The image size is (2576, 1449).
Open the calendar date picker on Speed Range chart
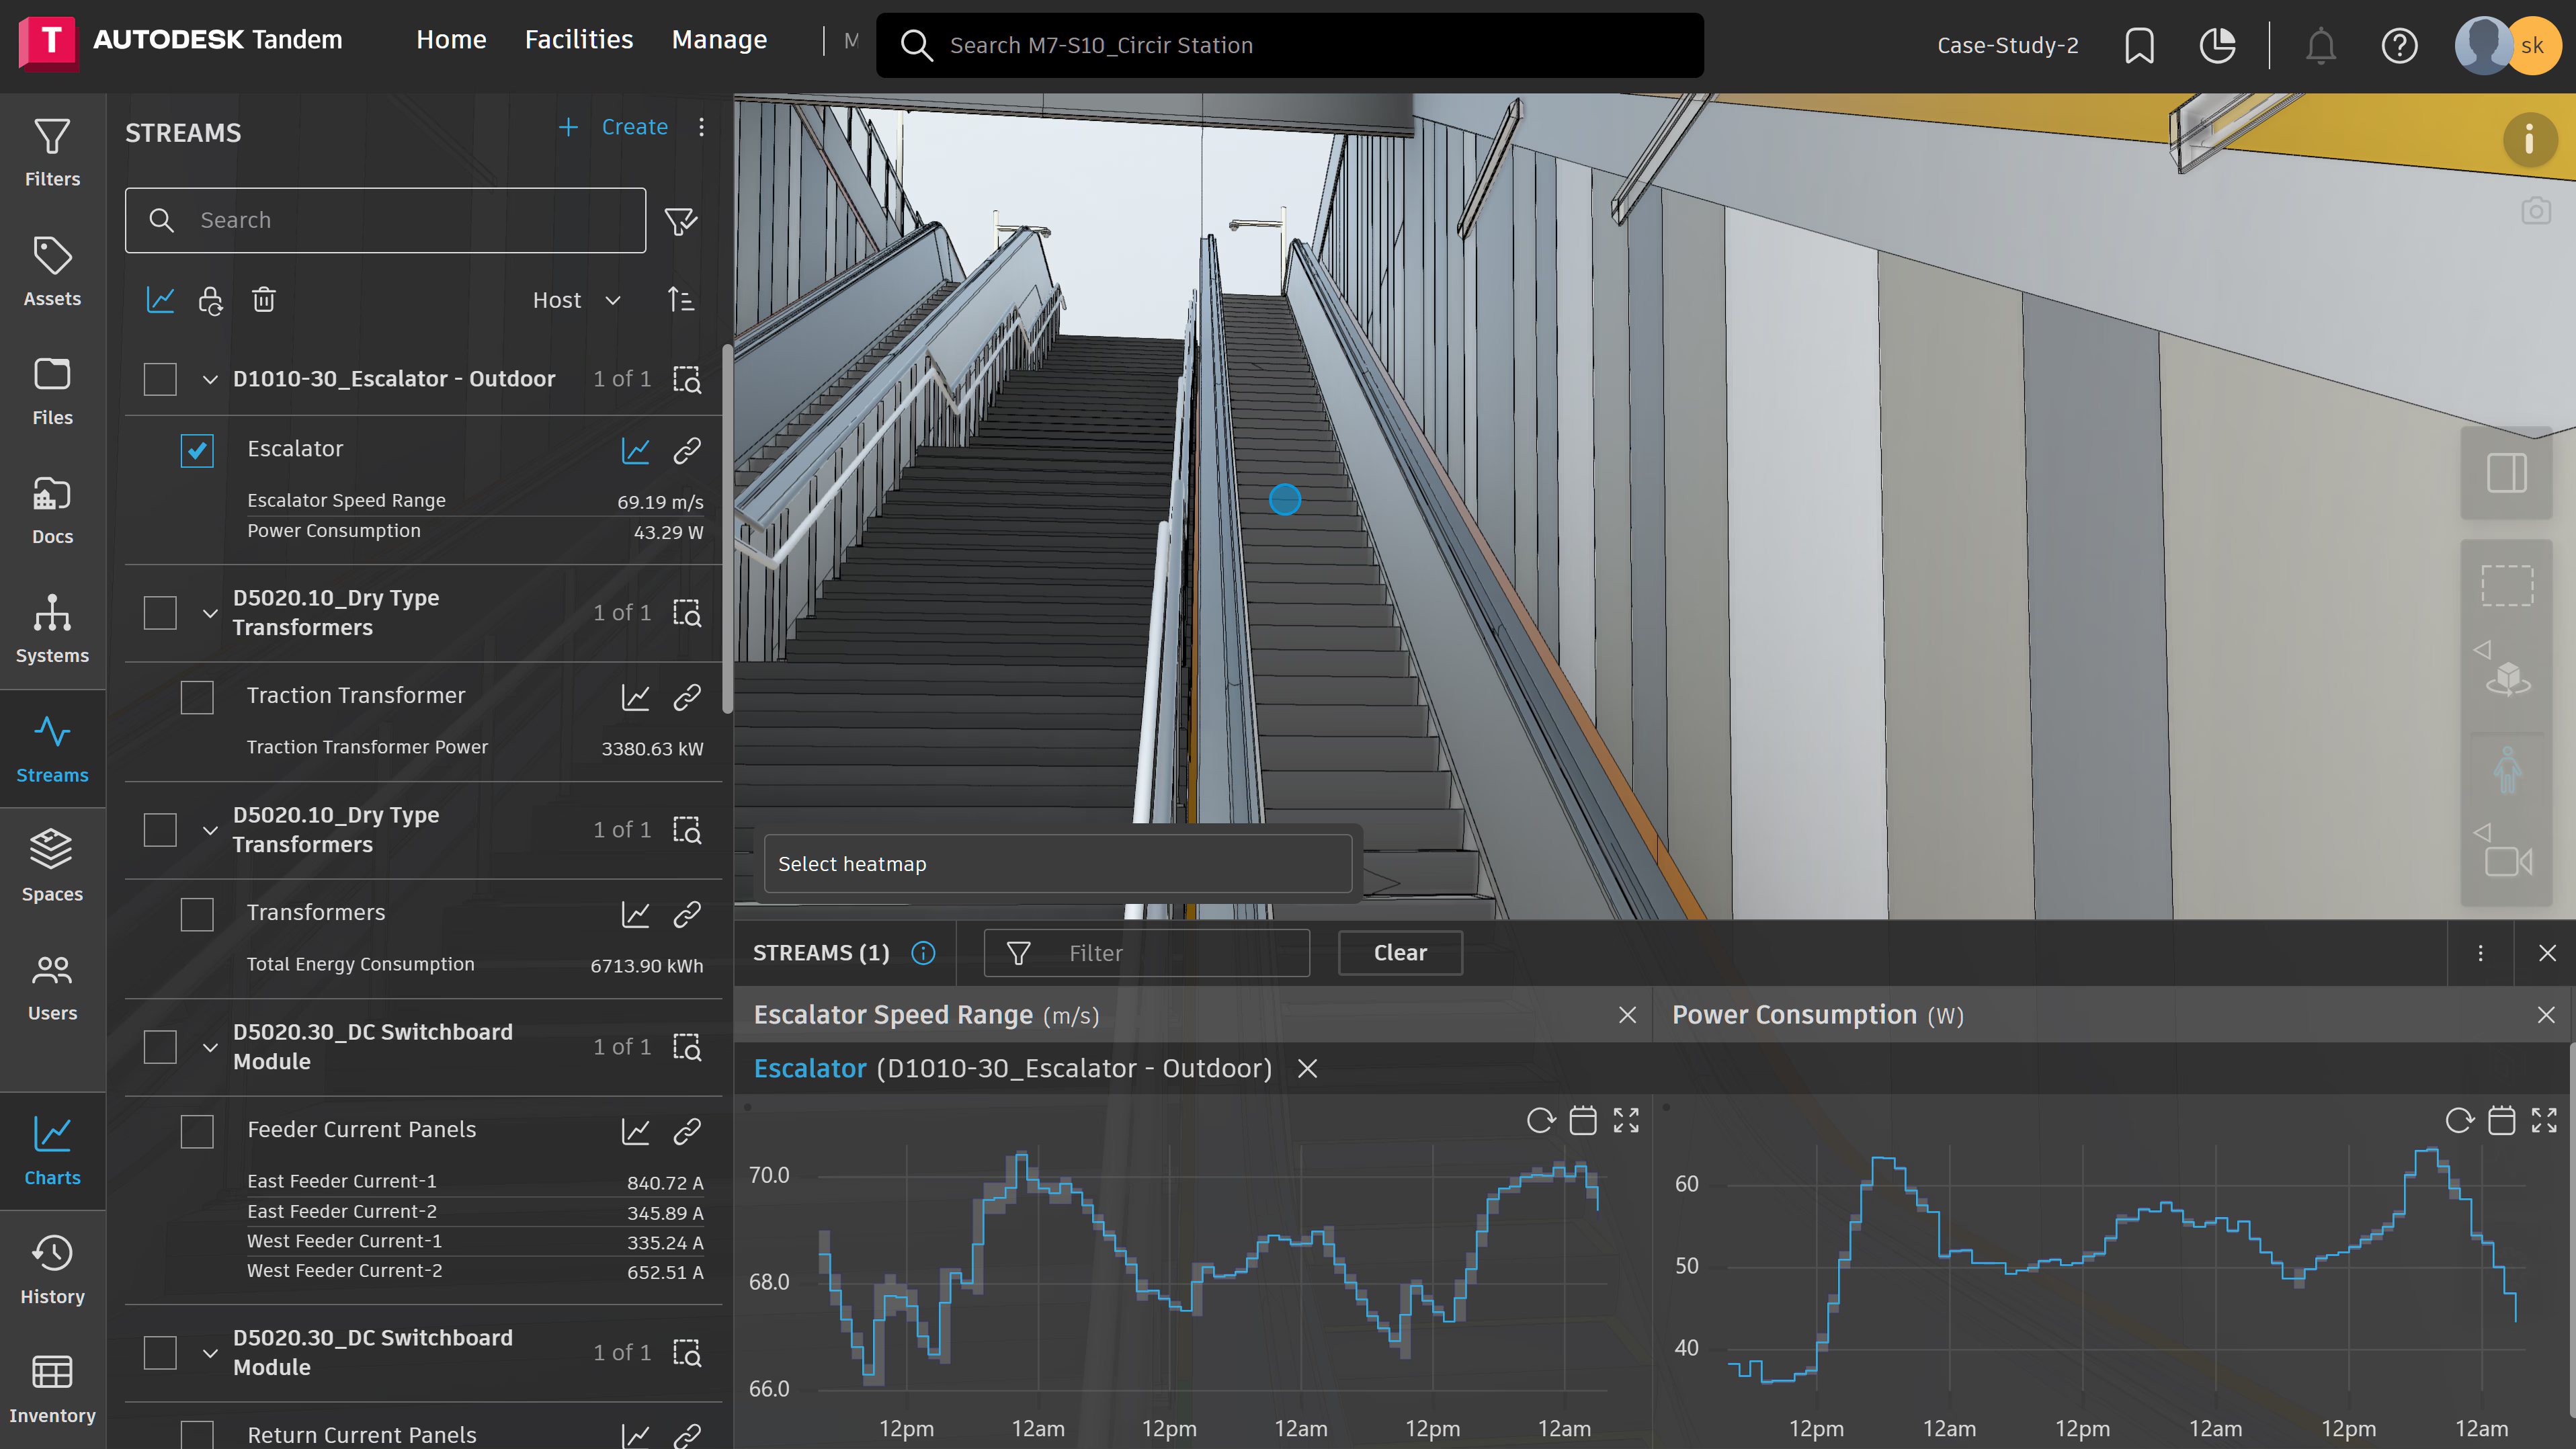tap(1583, 1120)
